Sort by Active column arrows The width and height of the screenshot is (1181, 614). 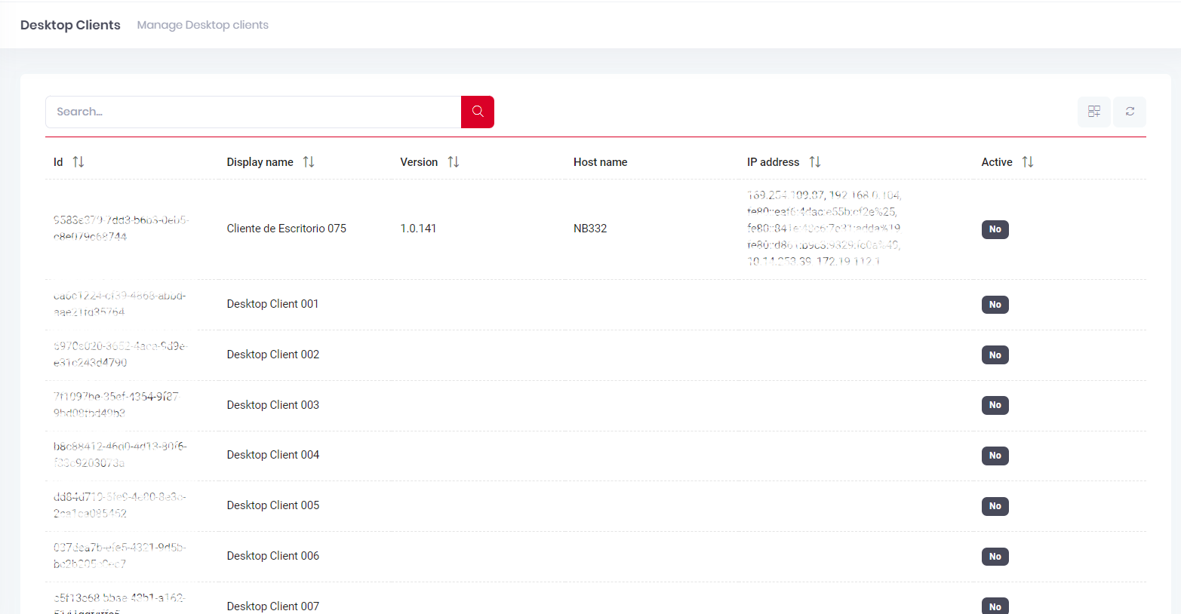click(x=1028, y=162)
